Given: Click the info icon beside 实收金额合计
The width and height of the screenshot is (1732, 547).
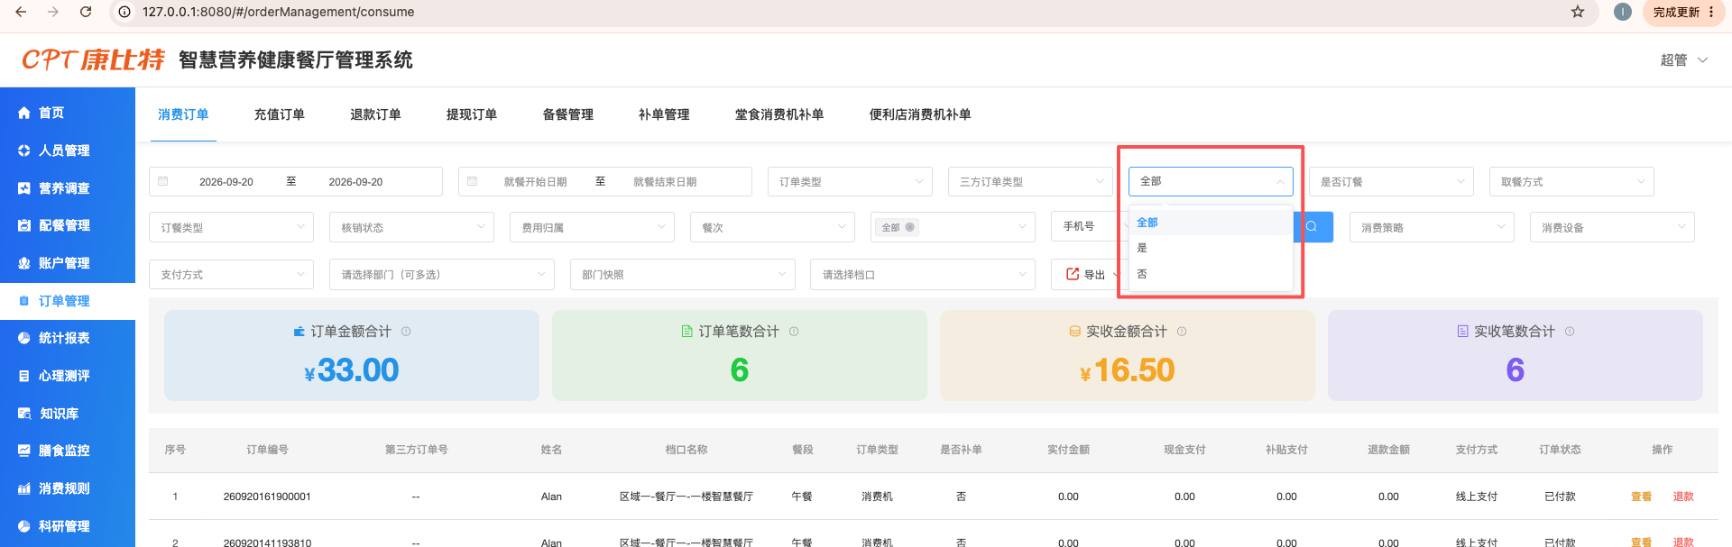Looking at the screenshot, I should pyautogui.click(x=1182, y=332).
